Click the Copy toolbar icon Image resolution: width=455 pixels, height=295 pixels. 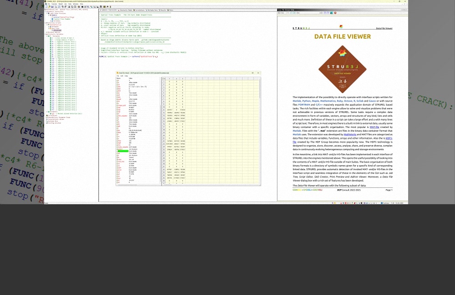click(x=72, y=7)
